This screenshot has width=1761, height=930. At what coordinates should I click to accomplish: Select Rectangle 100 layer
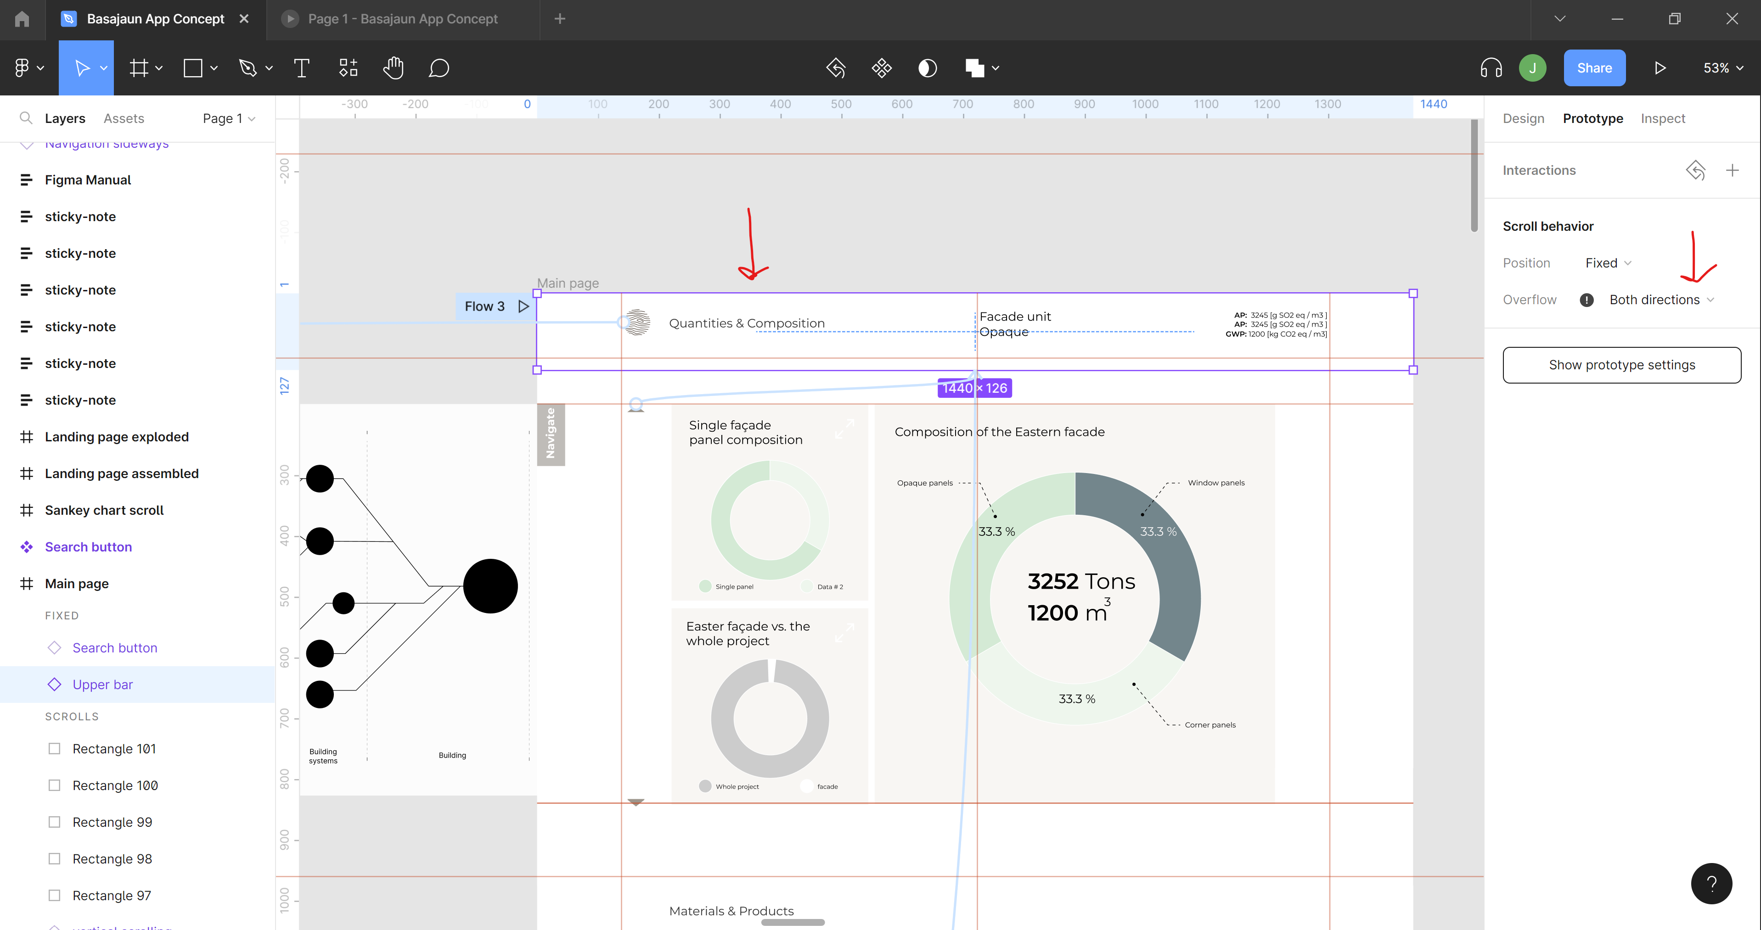tap(137, 785)
